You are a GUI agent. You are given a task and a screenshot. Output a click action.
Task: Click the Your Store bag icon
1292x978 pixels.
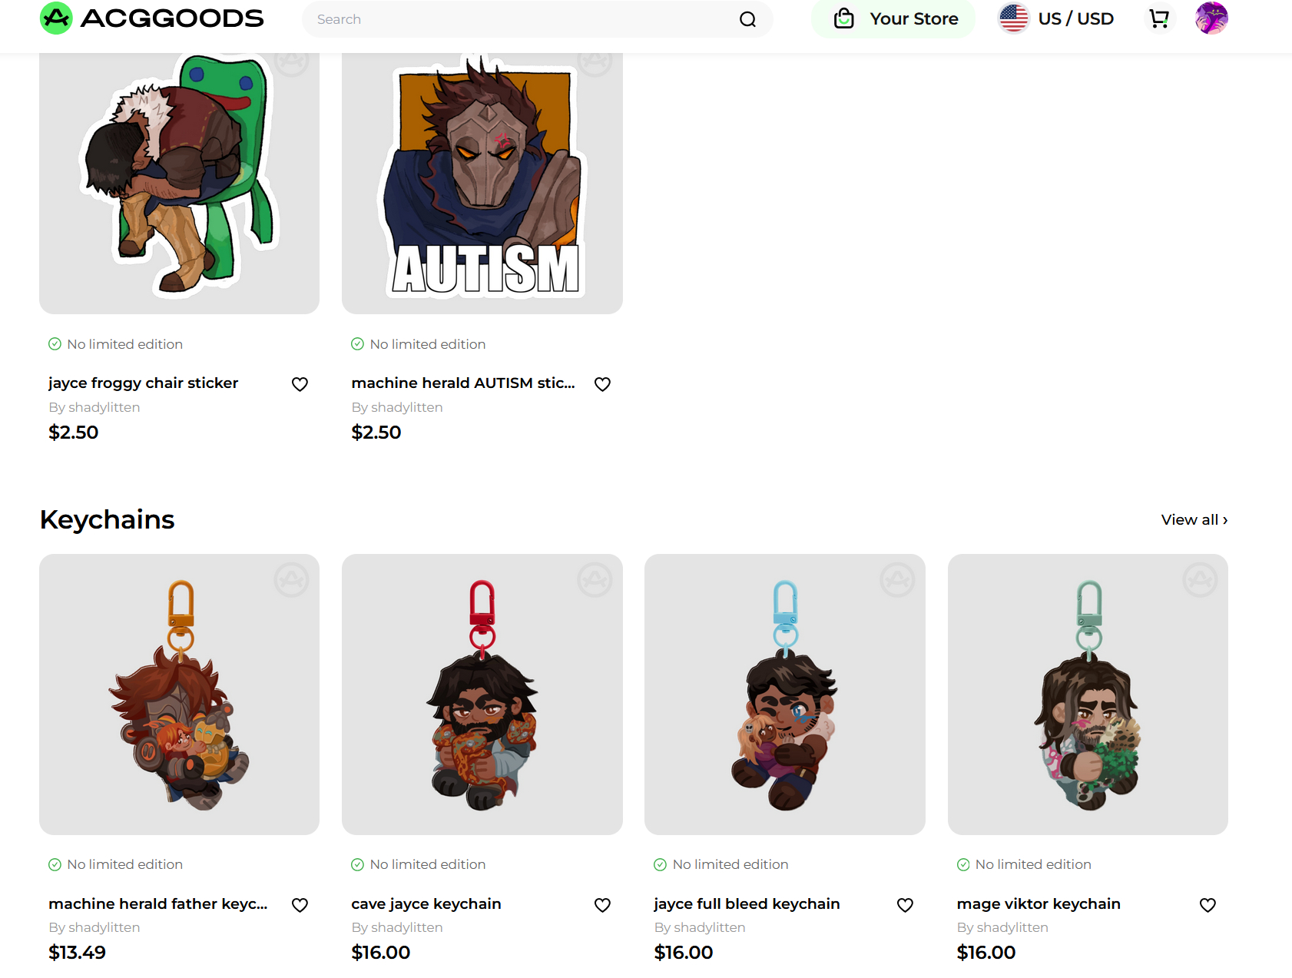click(844, 18)
